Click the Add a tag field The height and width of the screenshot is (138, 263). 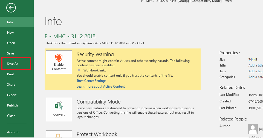click(255, 71)
